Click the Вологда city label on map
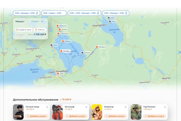 pyautogui.click(x=166, y=78)
